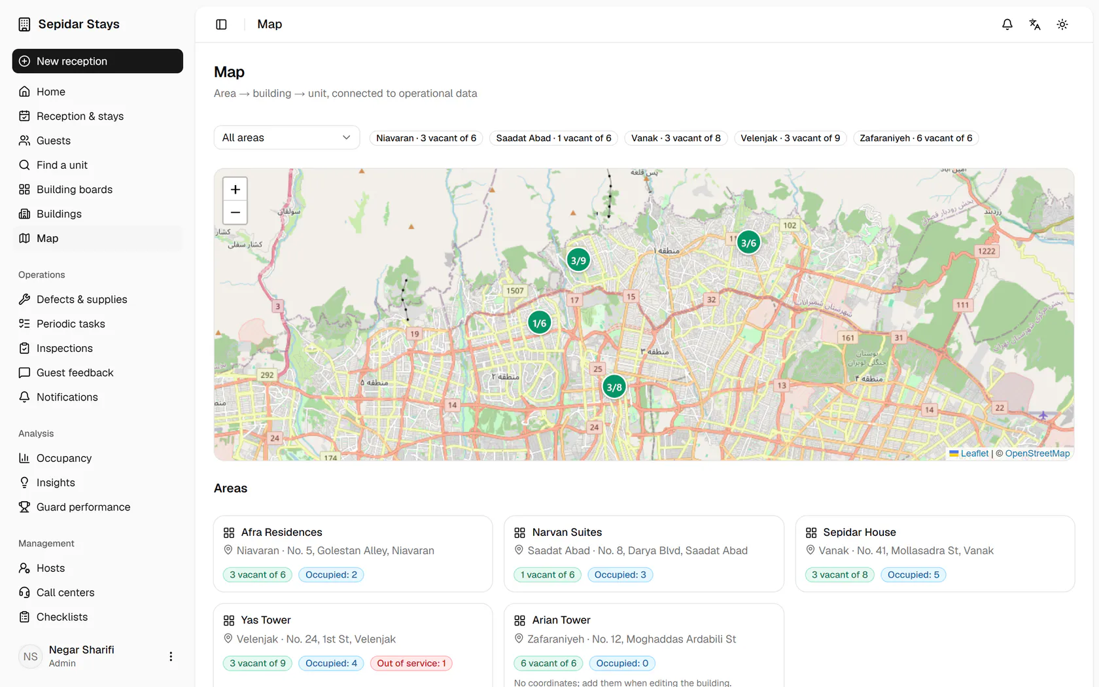
Task: Select Vanak area chip
Action: point(676,138)
